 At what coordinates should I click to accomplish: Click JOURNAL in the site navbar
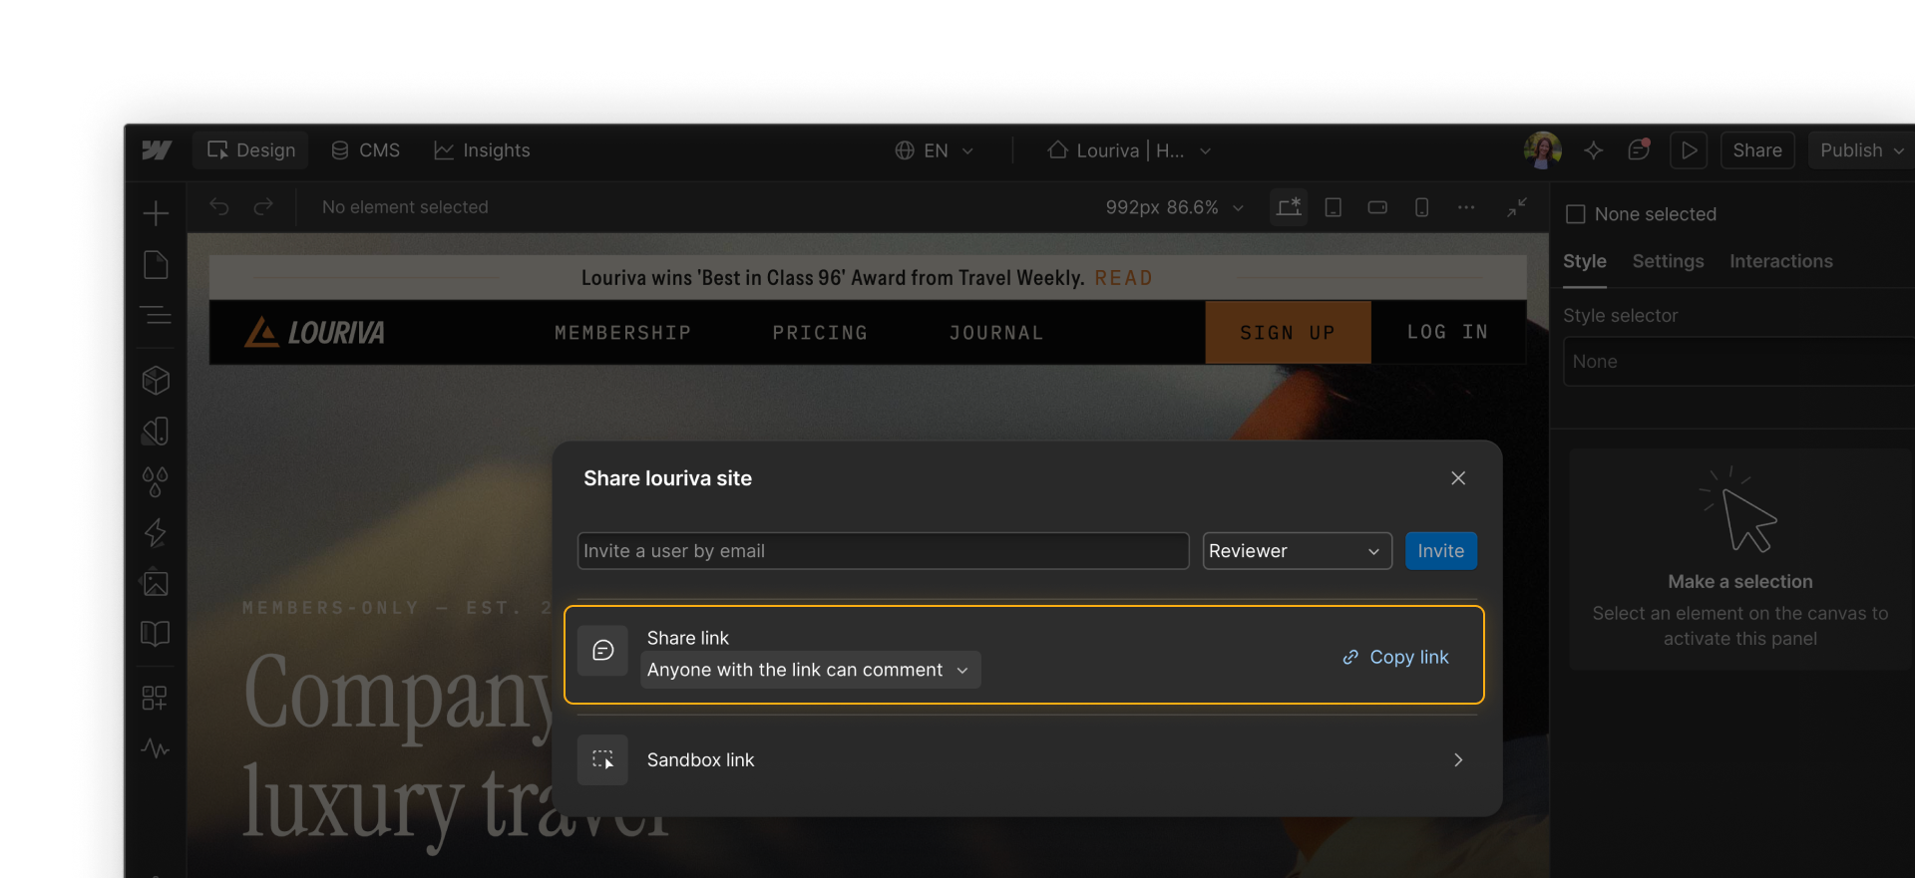[995, 333]
